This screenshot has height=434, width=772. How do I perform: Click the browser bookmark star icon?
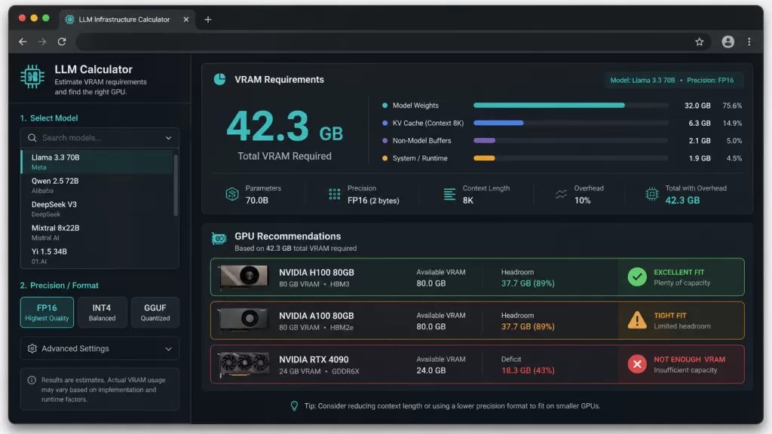tap(700, 42)
